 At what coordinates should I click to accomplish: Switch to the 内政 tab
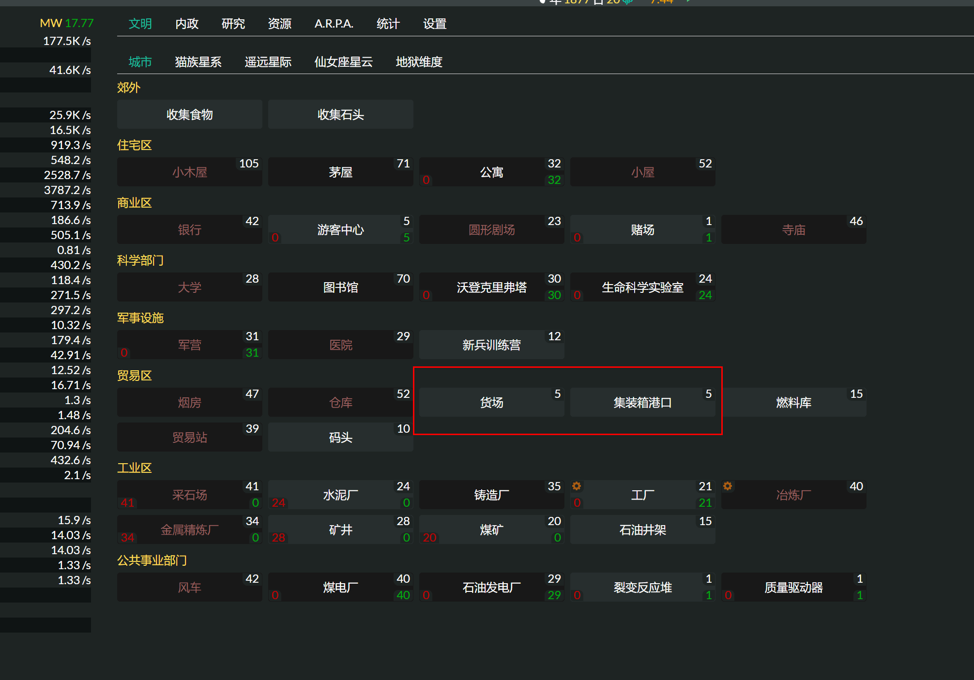(187, 24)
